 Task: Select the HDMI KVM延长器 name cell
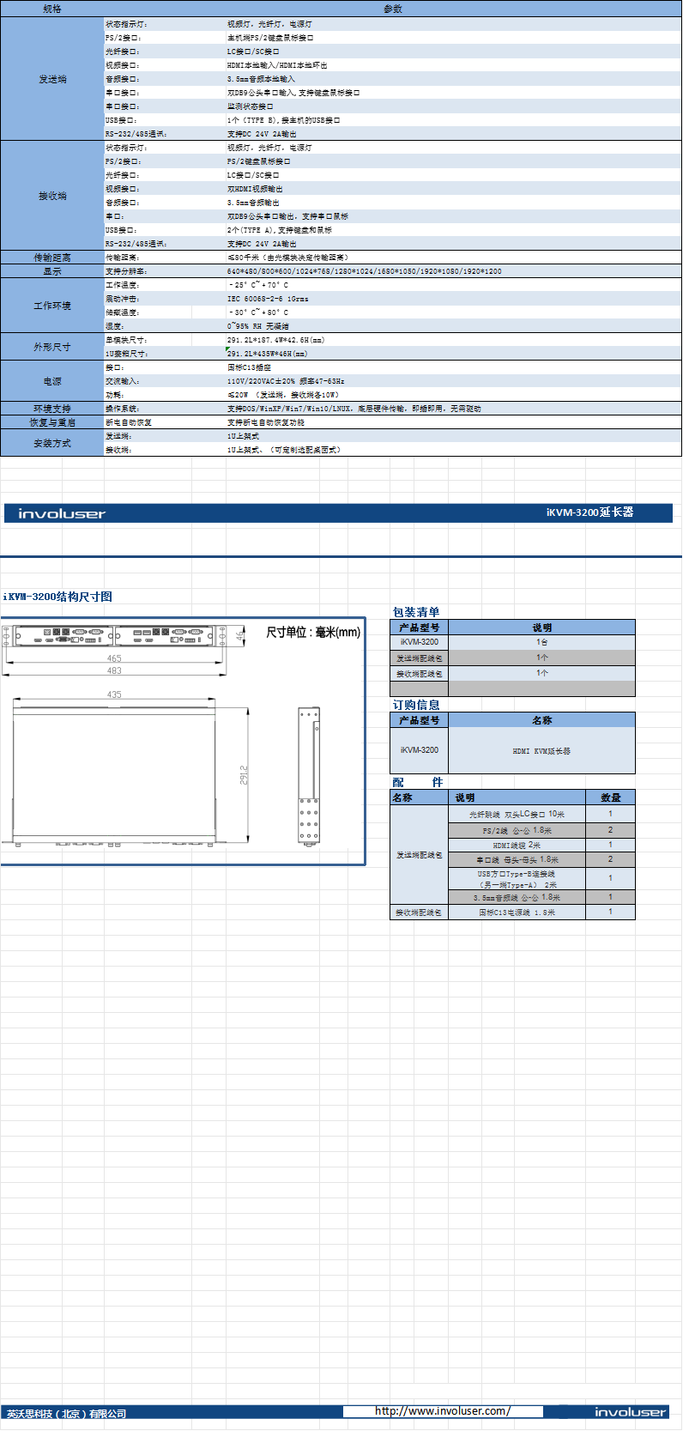click(x=542, y=751)
